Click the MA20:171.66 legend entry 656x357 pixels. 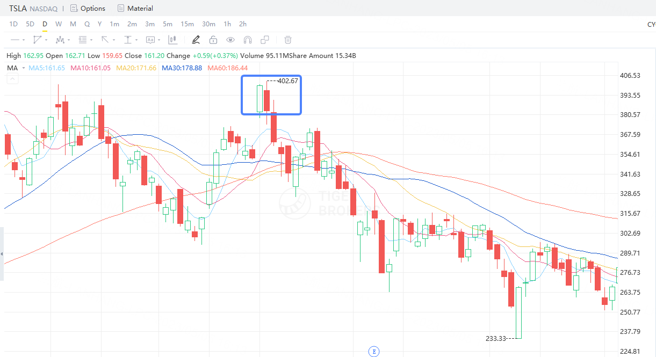(x=136, y=68)
